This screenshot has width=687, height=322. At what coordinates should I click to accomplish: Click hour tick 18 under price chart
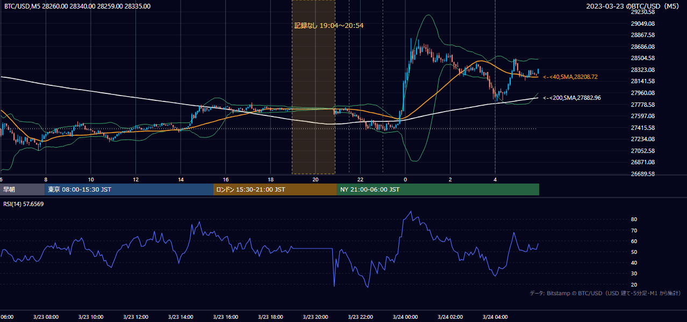click(x=270, y=179)
